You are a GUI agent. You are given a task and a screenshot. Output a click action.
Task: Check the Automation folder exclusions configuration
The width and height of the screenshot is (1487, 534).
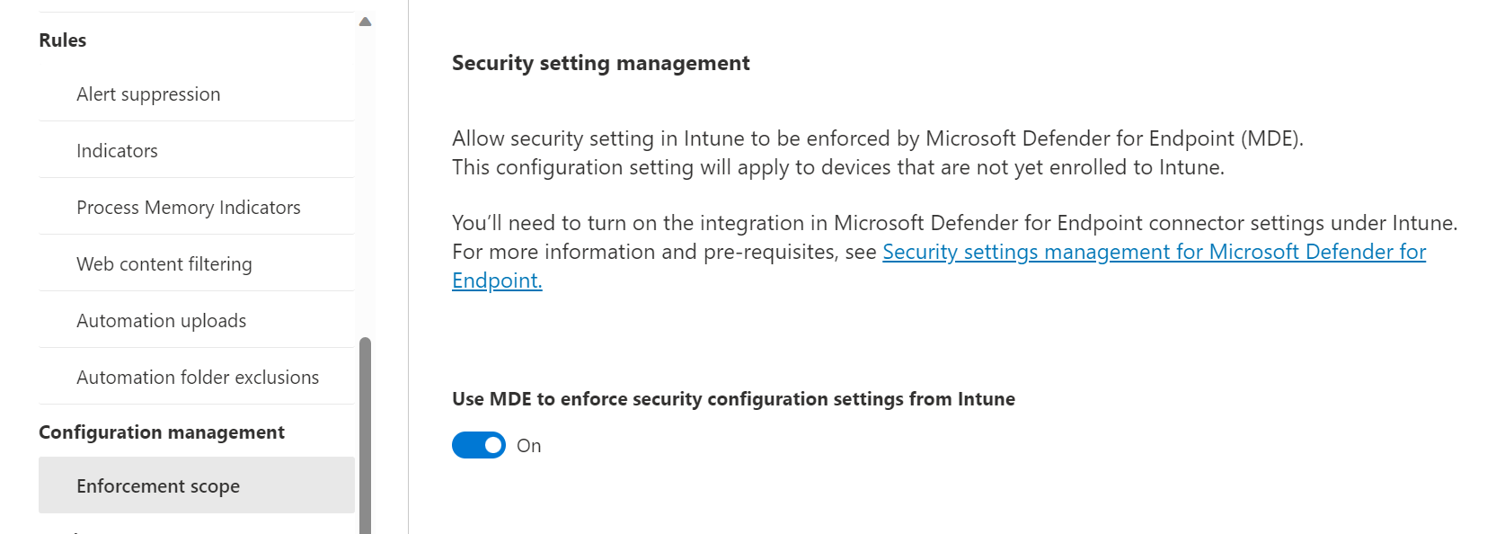pos(198,377)
